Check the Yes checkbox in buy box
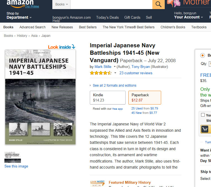Image resolution: width=211 pixels, height=187 pixels. 203,115
